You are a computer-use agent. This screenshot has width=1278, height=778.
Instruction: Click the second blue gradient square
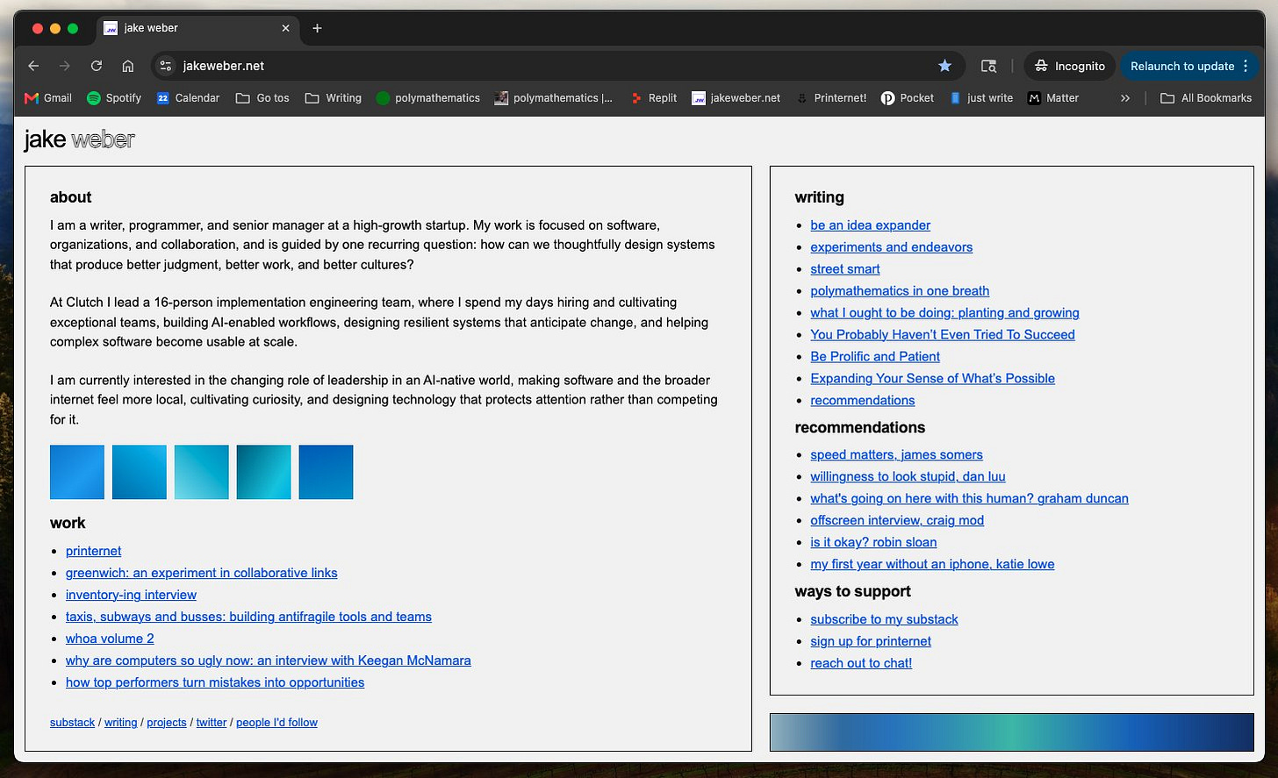(x=140, y=472)
